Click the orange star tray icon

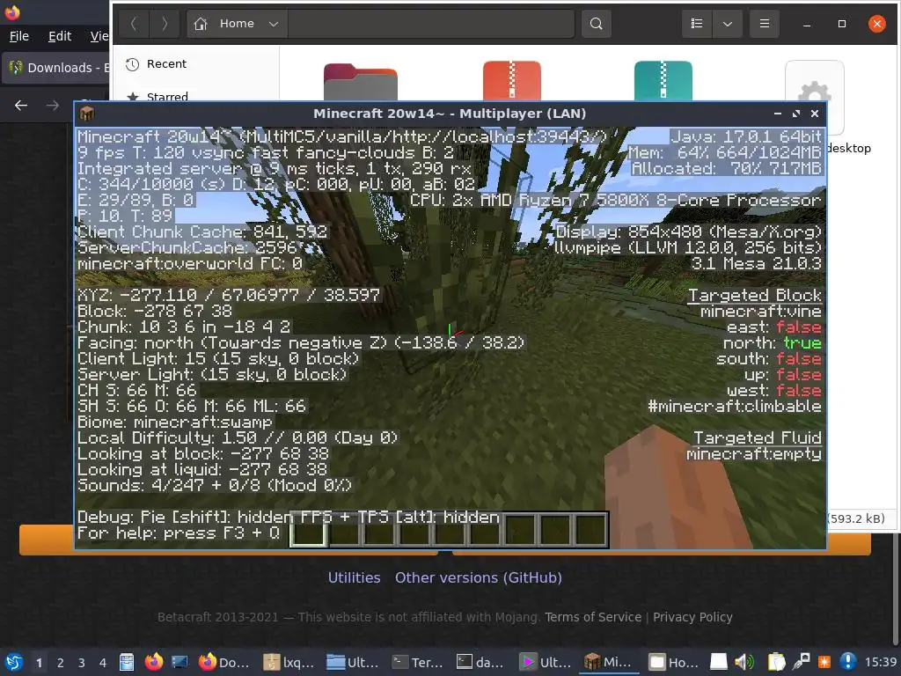pos(824,662)
